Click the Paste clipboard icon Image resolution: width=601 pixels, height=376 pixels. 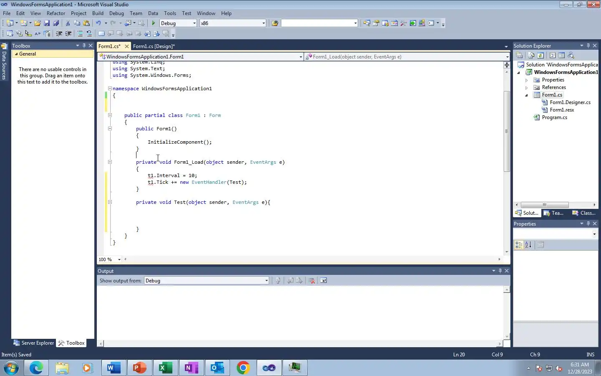click(86, 23)
